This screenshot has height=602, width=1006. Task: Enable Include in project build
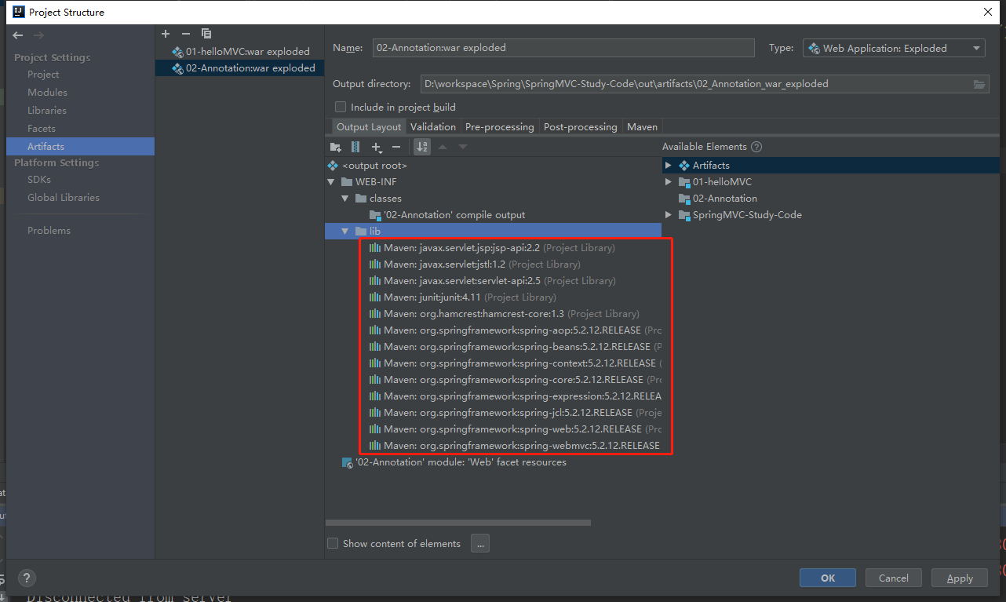point(341,107)
